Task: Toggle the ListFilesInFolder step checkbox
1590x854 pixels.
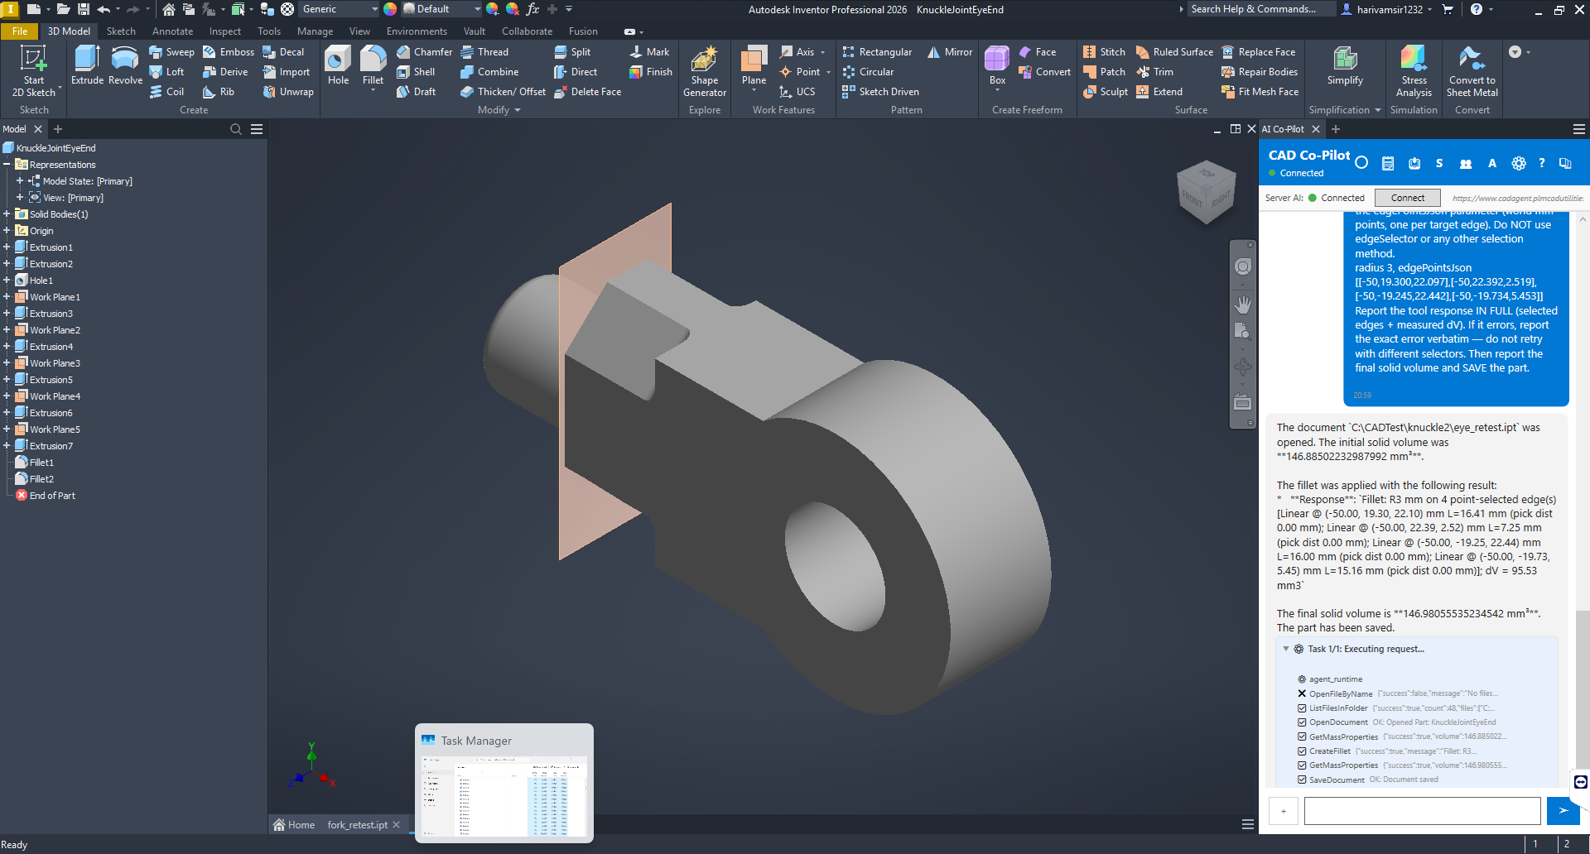Action: click(1302, 708)
